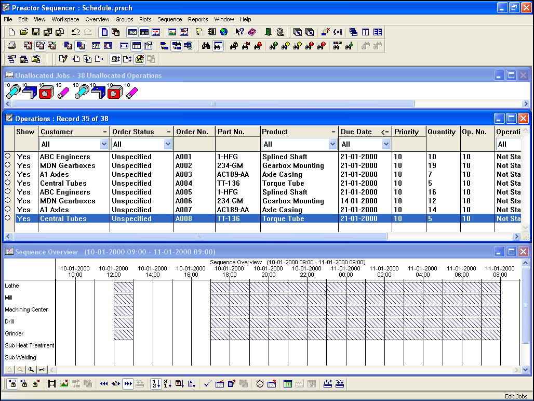The image size is (534, 401).
Task: Open the Order Status filter dropdown
Action: click(x=168, y=144)
